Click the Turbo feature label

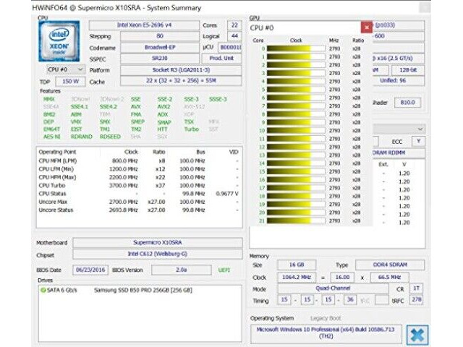click(x=192, y=129)
